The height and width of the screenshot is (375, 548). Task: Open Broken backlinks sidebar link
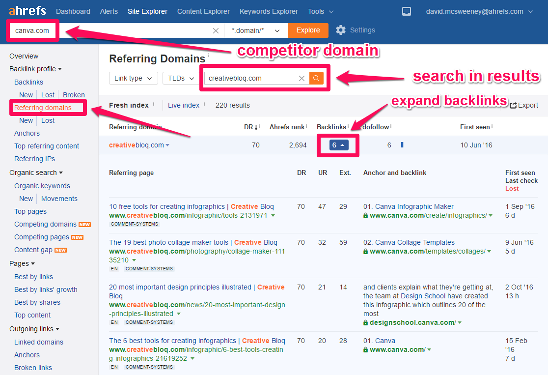pos(74,95)
